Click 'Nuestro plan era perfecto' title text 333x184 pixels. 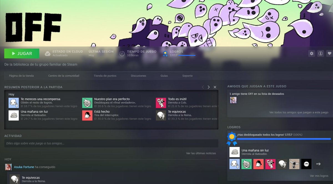tap(112, 99)
